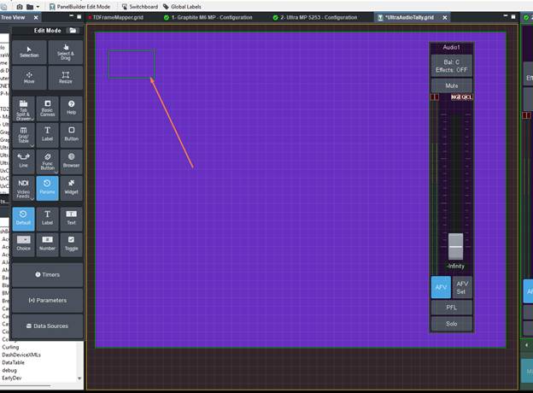This screenshot has width=533, height=393.
Task: Add a Browser component
Action: 72,161
